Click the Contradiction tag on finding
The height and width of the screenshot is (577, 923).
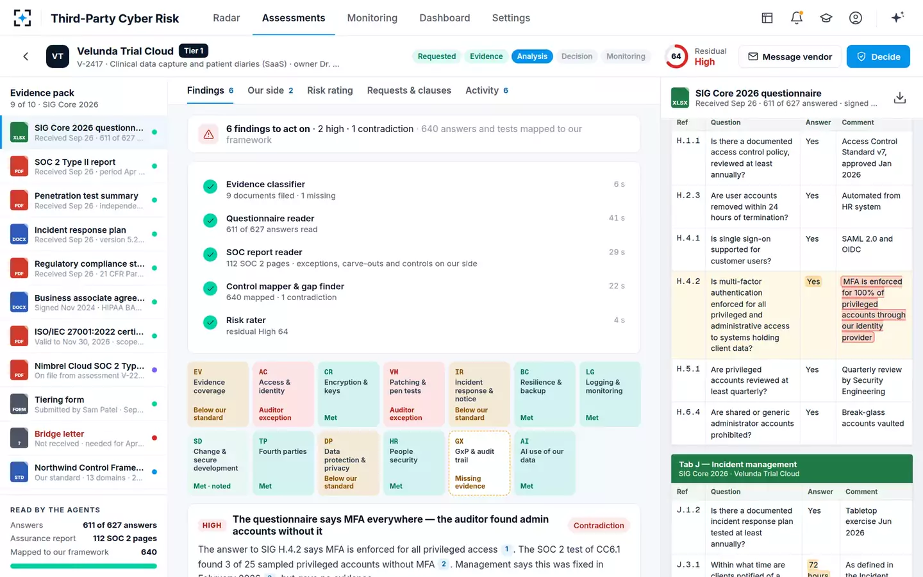coord(599,526)
